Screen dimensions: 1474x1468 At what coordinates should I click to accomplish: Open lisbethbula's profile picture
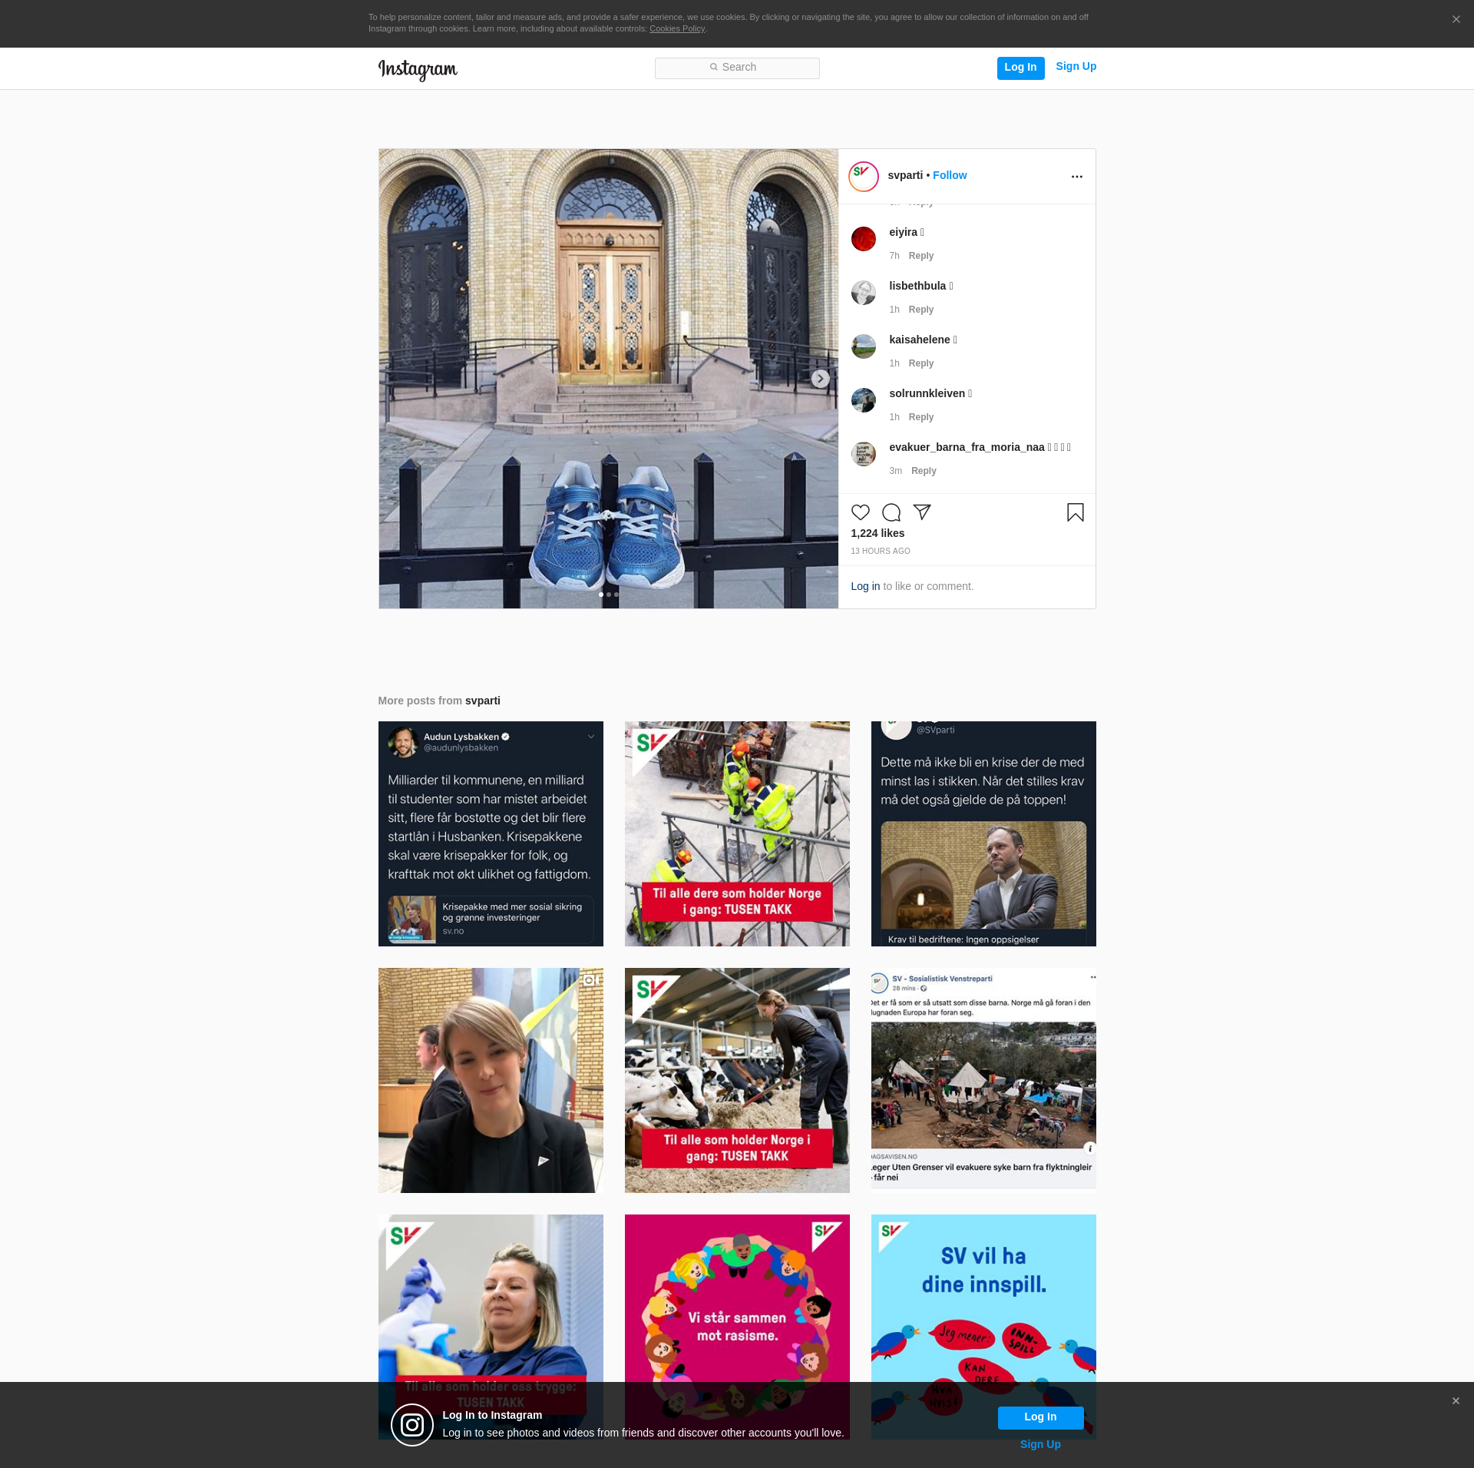coord(864,293)
